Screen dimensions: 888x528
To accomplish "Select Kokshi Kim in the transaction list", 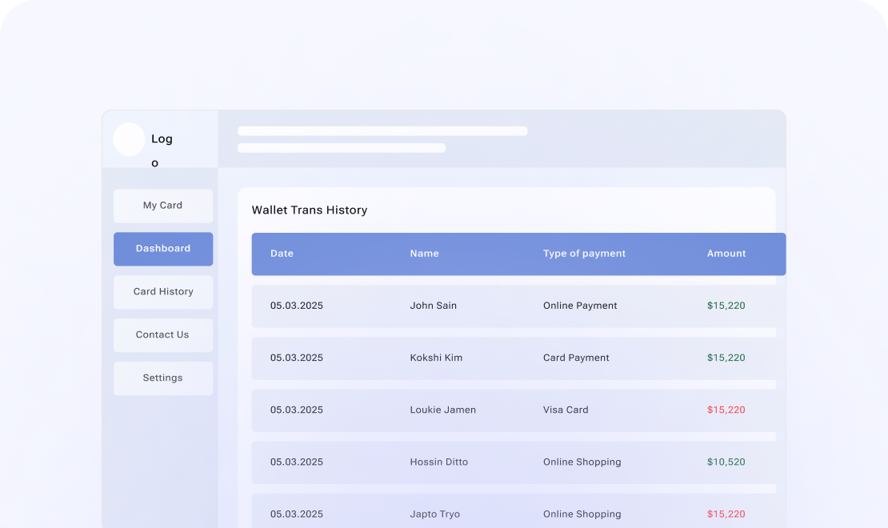I will (x=436, y=358).
